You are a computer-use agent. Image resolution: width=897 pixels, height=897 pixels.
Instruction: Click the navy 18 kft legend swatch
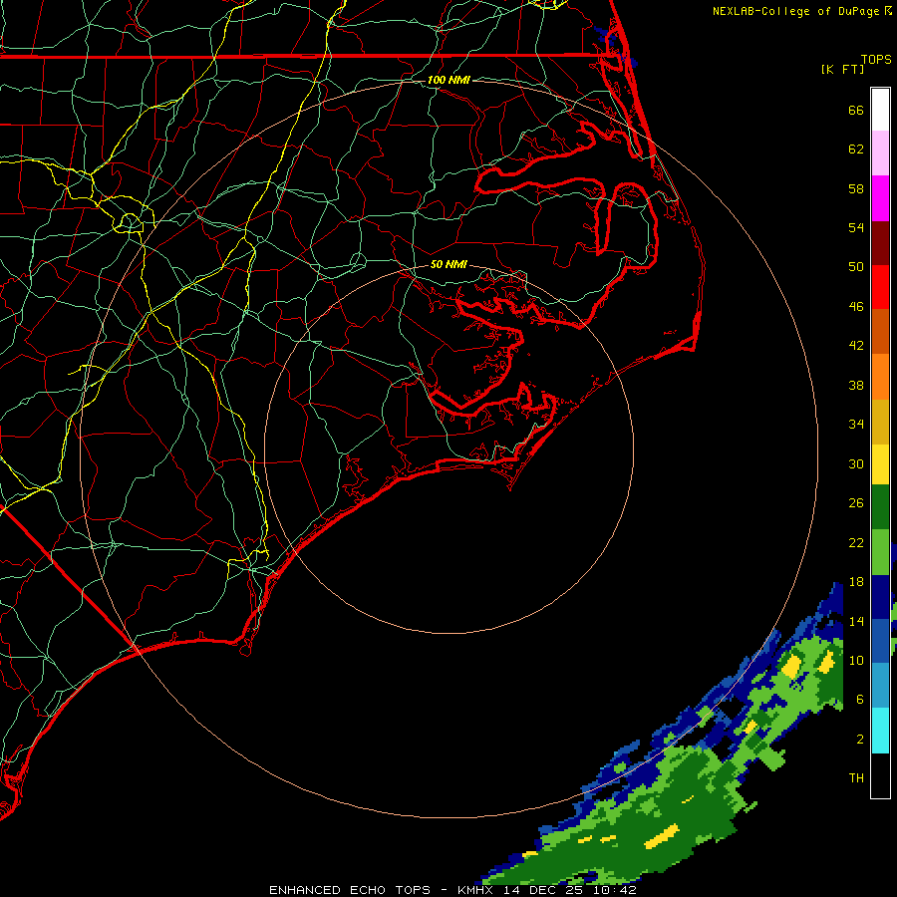tap(880, 597)
